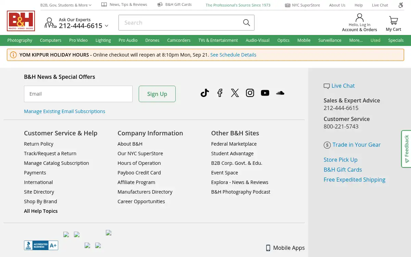This screenshot has height=257, width=411.
Task: Click the BBB Accredited Business badge
Action: coord(41,245)
